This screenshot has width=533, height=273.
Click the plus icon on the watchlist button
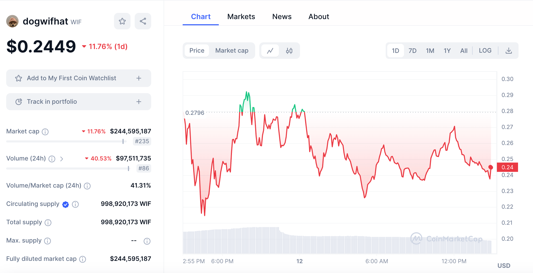[139, 78]
